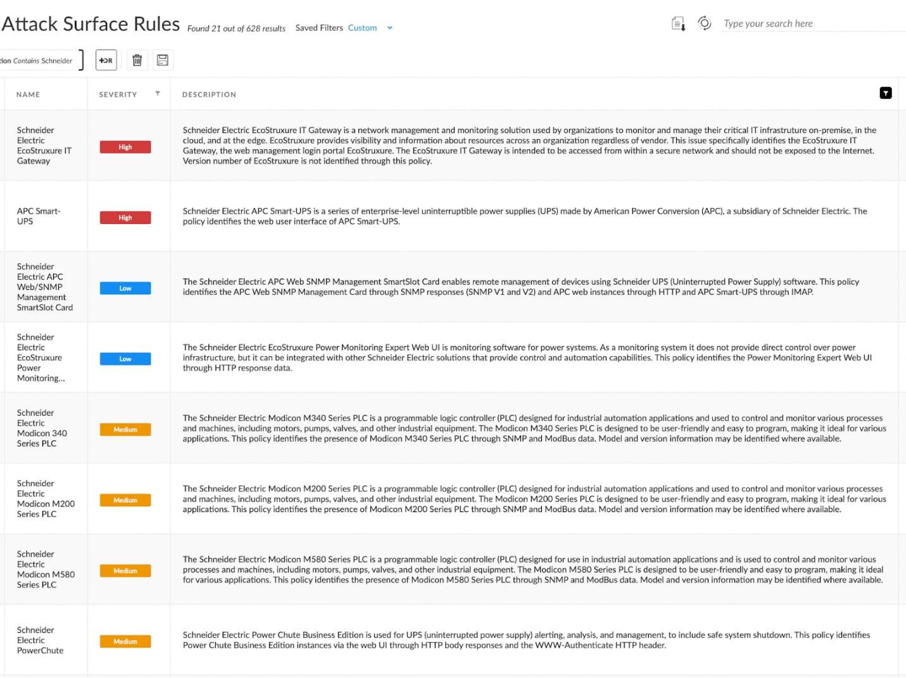Focus the 'Type your search here' field
Viewport: 906px width, 678px height.
tap(814, 23)
